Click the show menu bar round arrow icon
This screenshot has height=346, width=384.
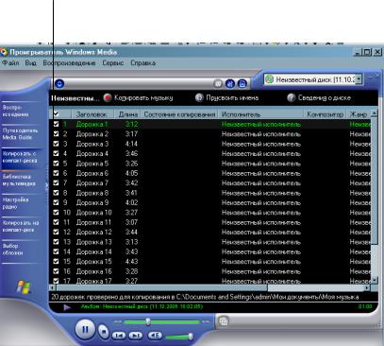point(59,84)
